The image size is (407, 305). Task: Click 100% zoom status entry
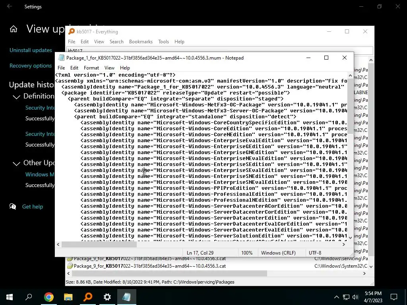tap(247, 253)
